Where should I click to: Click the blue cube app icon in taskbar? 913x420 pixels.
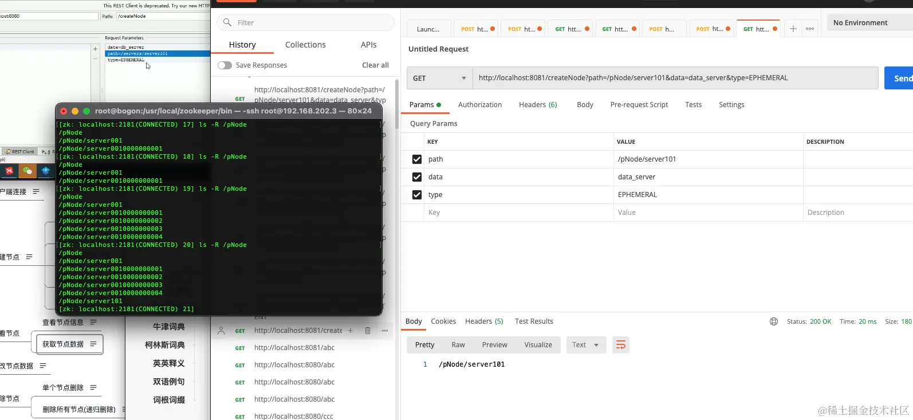point(46,171)
